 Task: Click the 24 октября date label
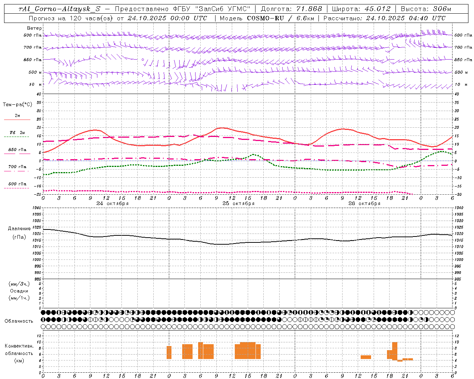pos(113,204)
